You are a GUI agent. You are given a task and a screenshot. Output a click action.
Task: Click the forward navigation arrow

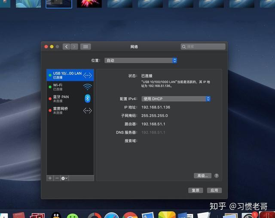(74, 47)
